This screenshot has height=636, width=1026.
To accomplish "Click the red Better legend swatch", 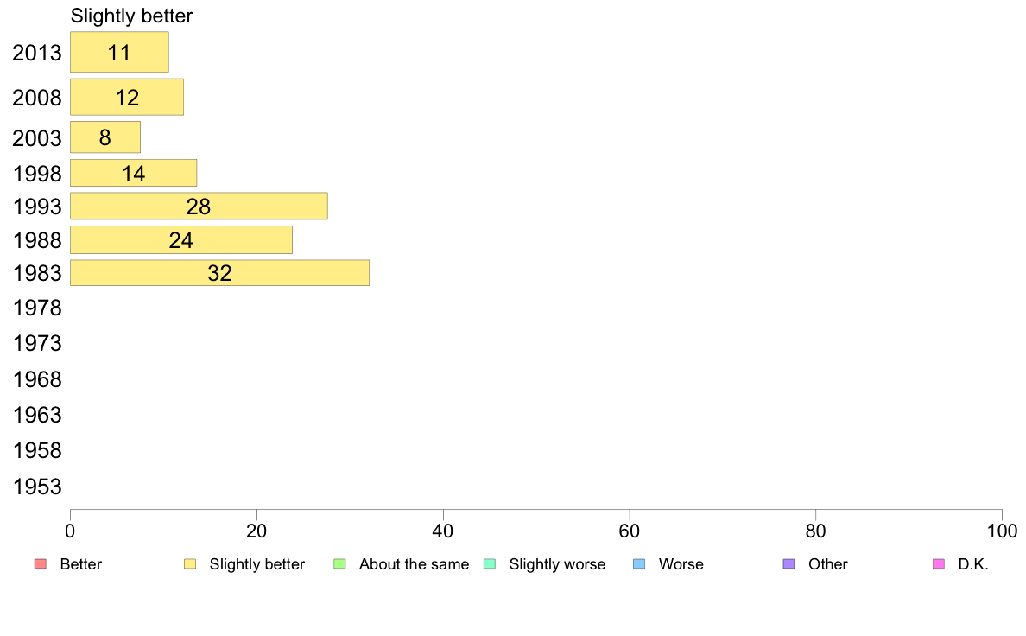I will click(41, 564).
